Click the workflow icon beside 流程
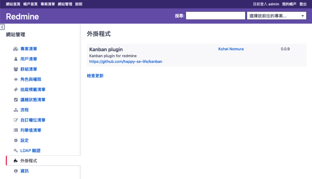The width and height of the screenshot is (312, 179). click(16, 110)
